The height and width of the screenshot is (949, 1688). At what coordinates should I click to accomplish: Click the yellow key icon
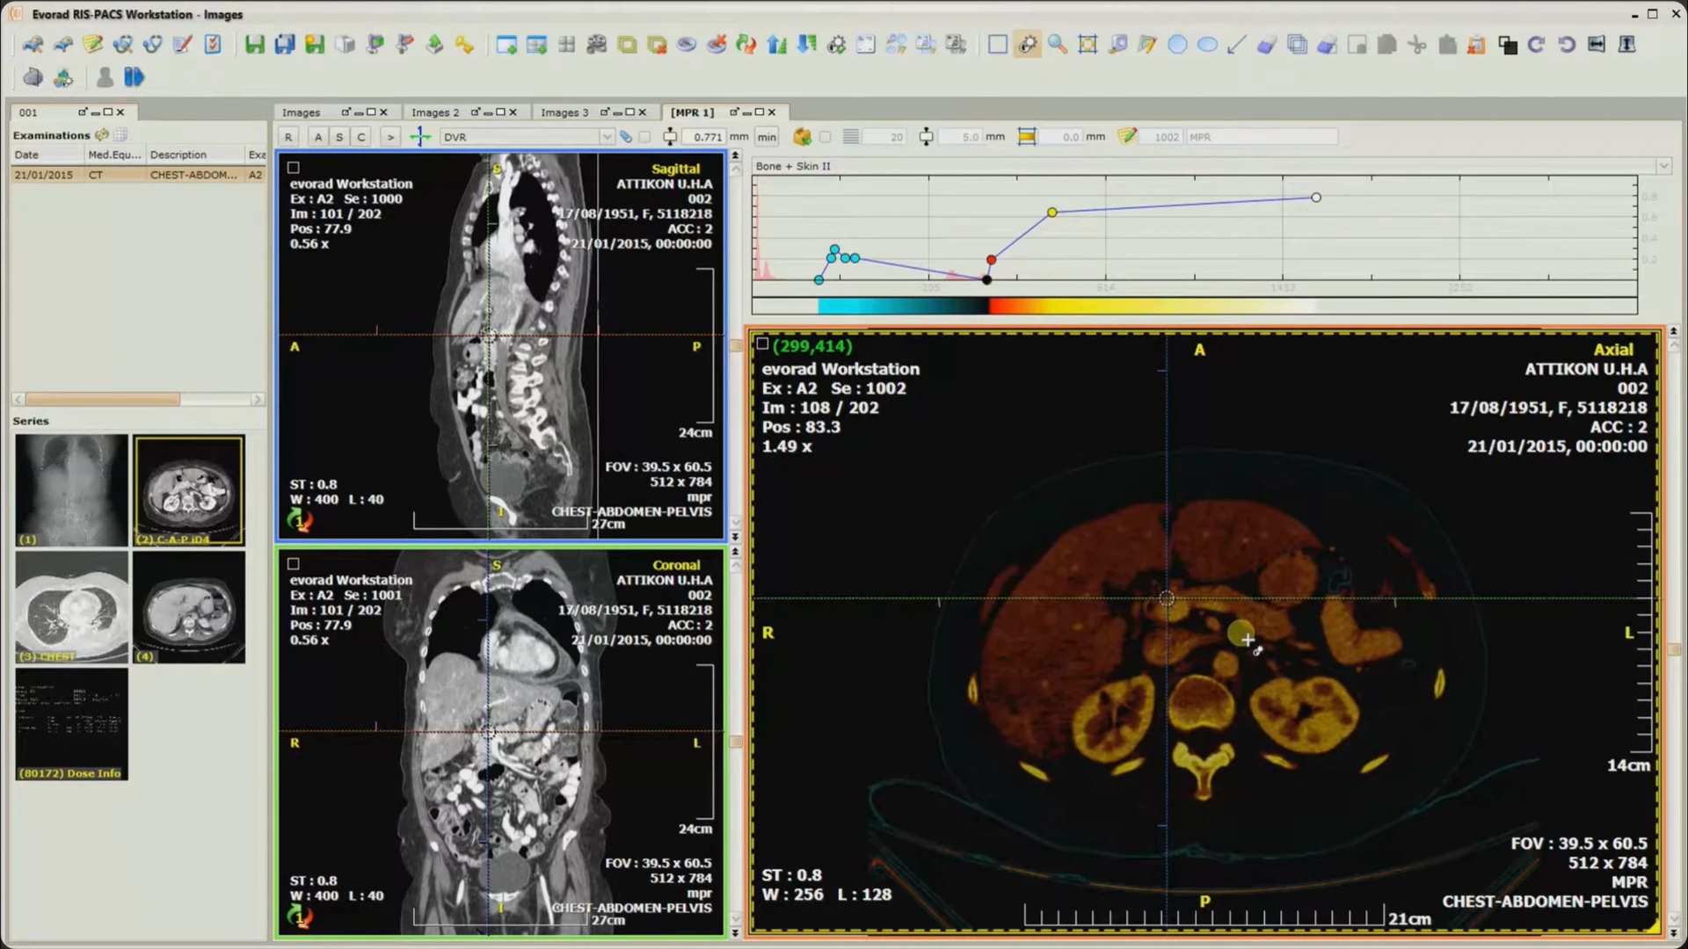pos(464,45)
